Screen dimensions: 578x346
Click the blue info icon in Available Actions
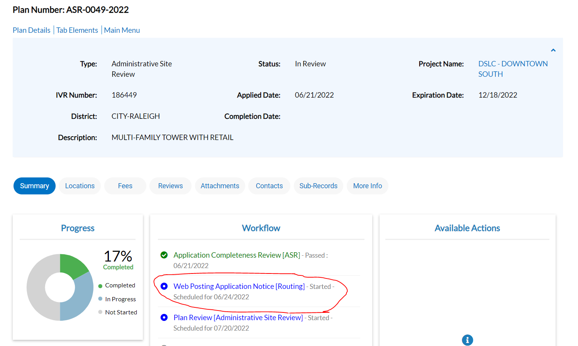[467, 340]
